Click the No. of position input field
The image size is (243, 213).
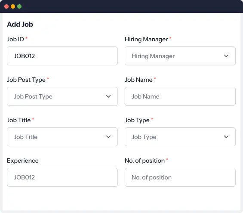pyautogui.click(x=180, y=177)
